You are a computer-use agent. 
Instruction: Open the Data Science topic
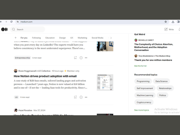[161, 81]
